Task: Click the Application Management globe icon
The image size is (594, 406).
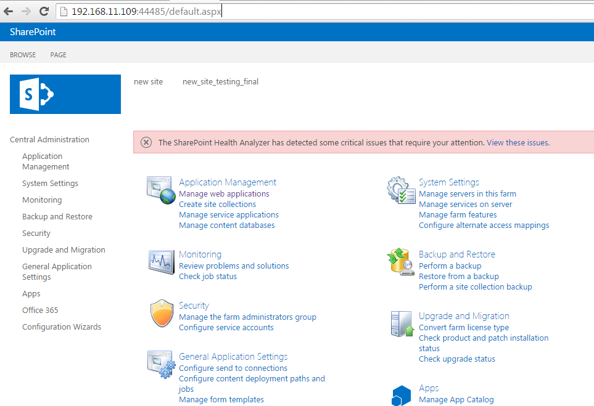Action: pyautogui.click(x=161, y=190)
